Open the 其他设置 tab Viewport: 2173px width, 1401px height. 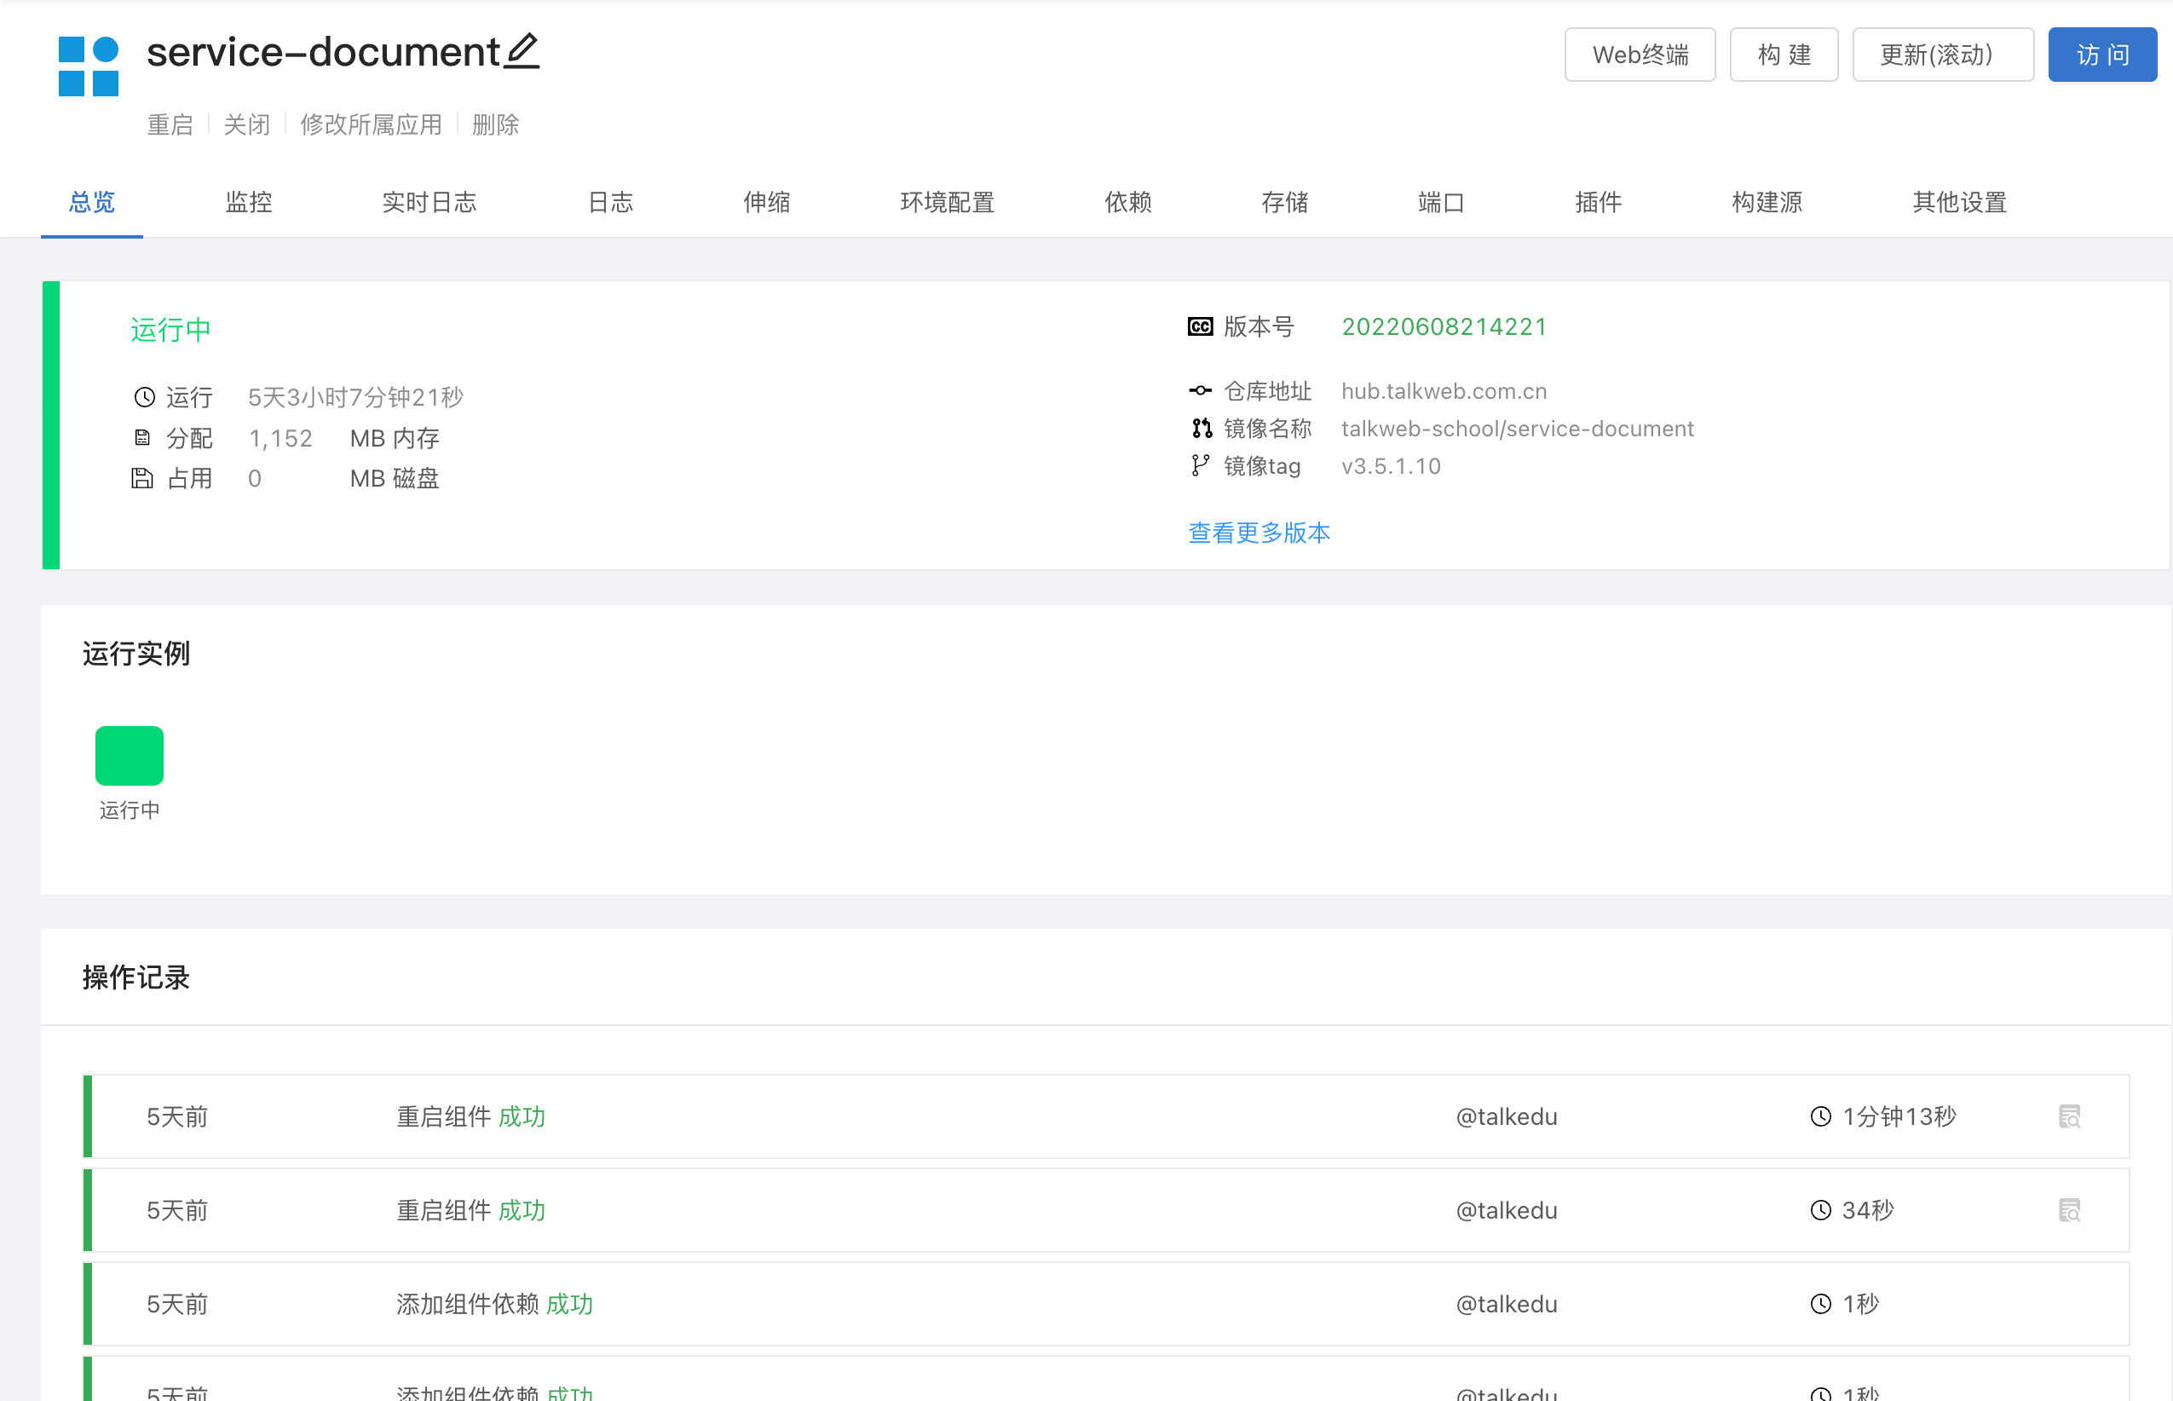[1959, 202]
